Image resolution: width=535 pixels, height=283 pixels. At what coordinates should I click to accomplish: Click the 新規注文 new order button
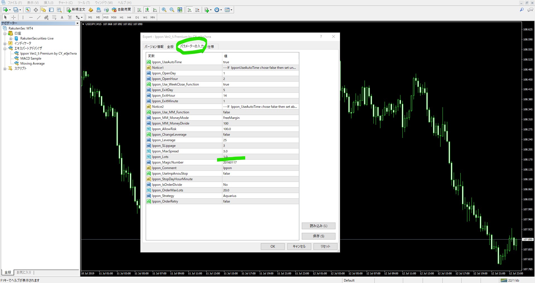tap(76, 10)
